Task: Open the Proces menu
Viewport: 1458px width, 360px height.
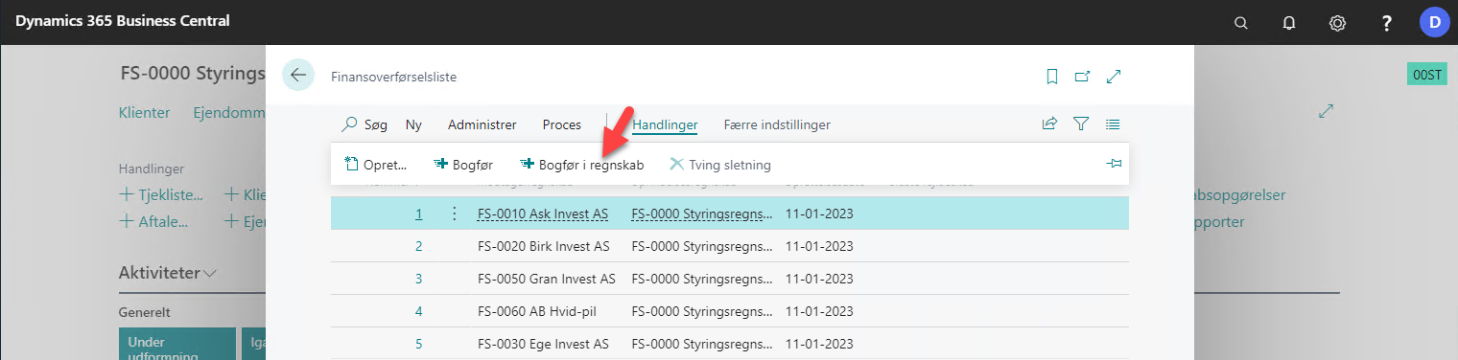Action: [562, 124]
